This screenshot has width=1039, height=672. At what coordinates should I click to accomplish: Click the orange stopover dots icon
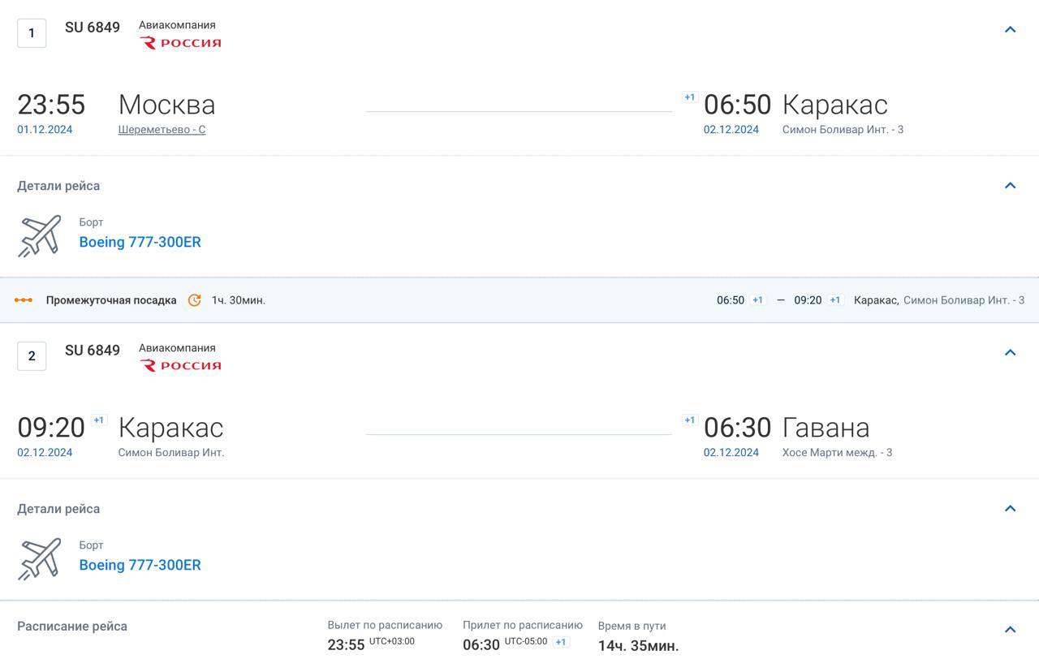pos(24,300)
